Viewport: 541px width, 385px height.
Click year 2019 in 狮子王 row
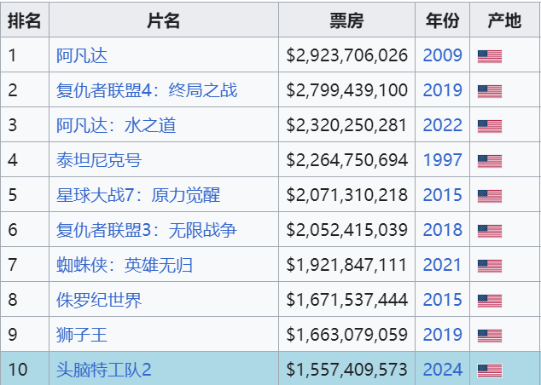coord(442,335)
